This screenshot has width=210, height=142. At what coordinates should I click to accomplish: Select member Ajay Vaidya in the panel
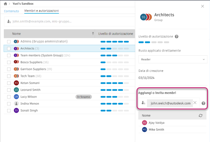point(156,123)
